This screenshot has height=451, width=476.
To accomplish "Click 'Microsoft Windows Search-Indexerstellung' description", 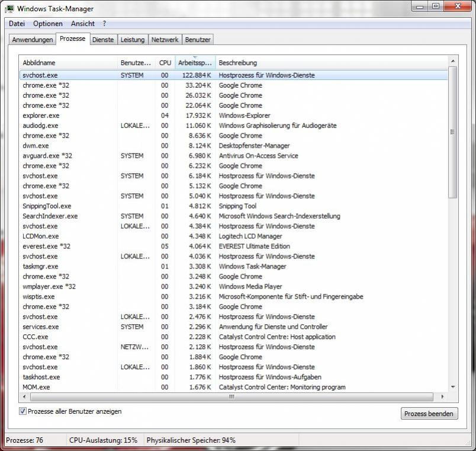I will click(x=279, y=216).
